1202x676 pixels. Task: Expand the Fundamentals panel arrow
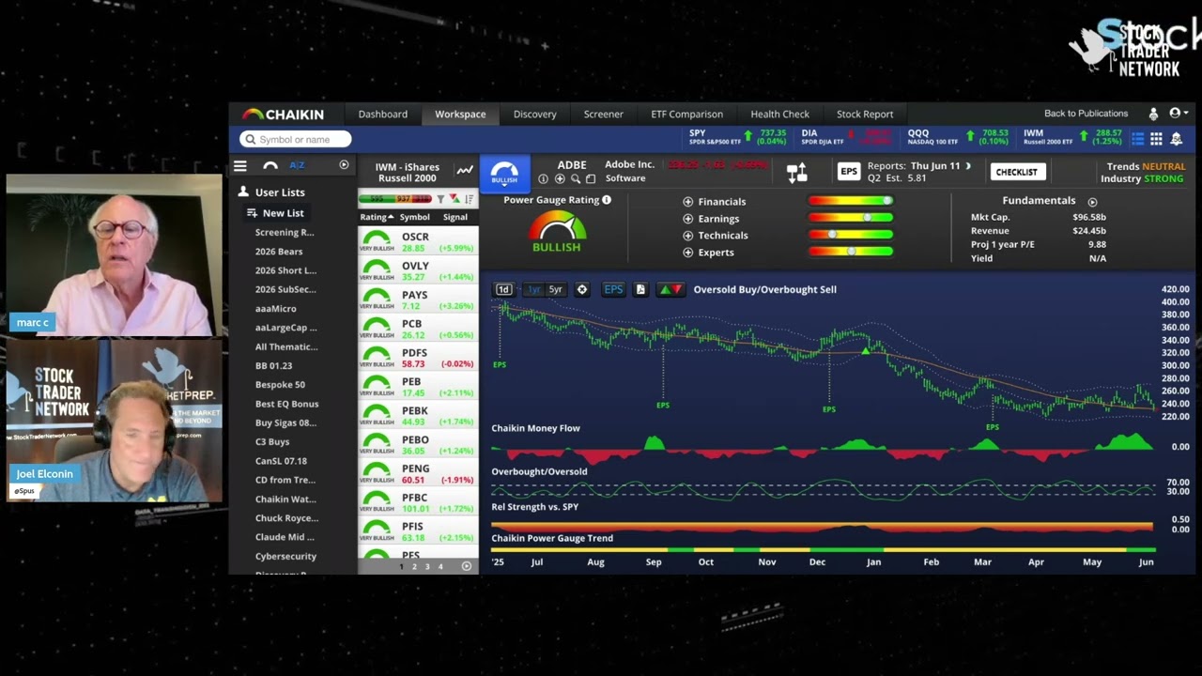pos(1092,202)
